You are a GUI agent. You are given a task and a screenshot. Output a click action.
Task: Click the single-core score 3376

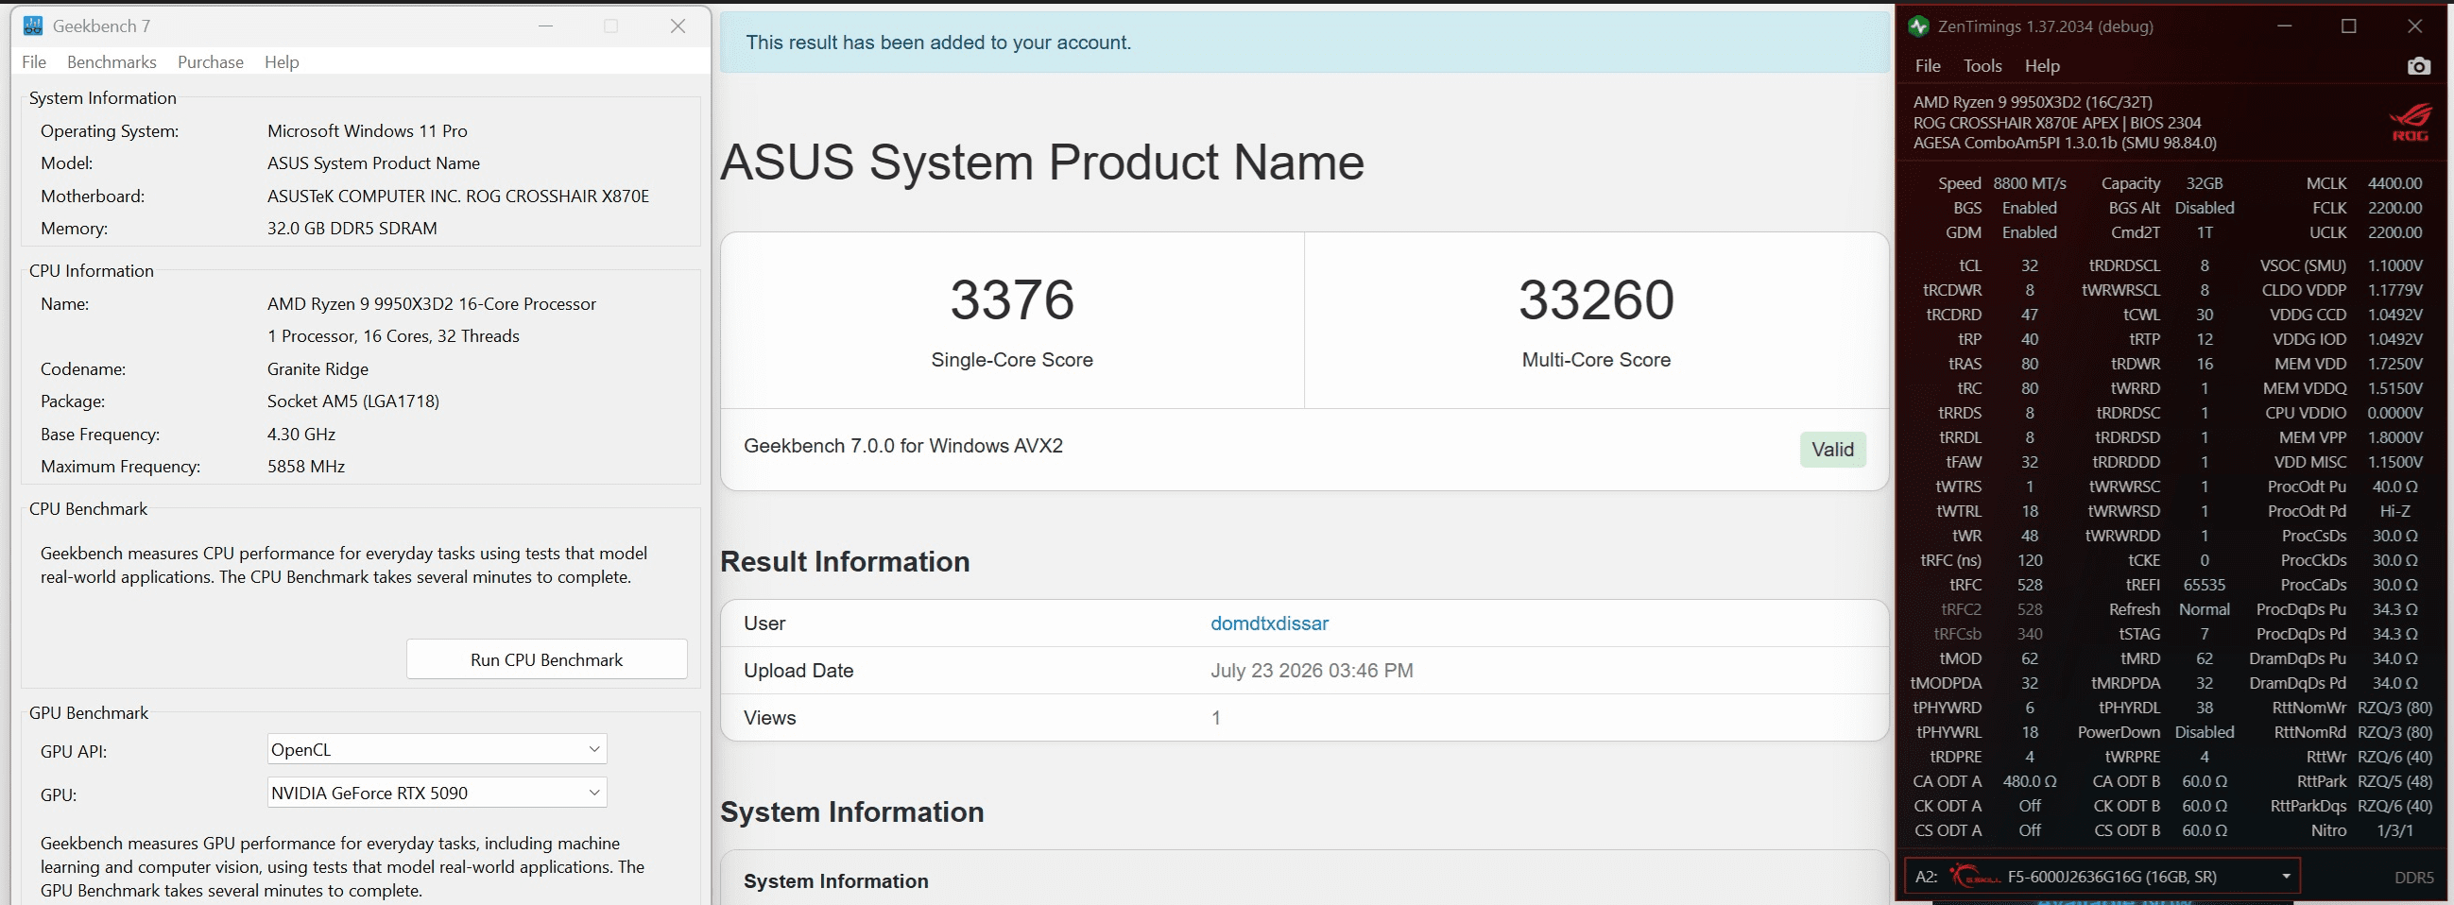[x=1012, y=299]
